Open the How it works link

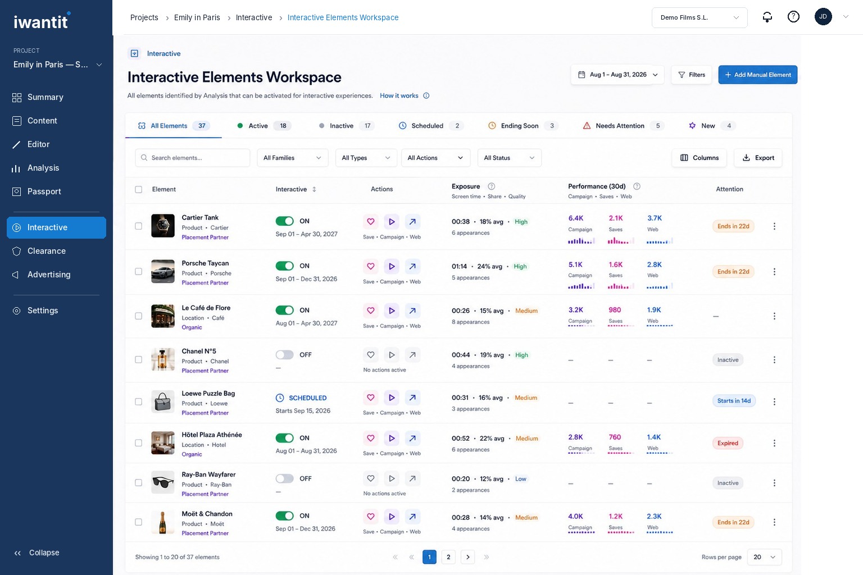click(399, 95)
